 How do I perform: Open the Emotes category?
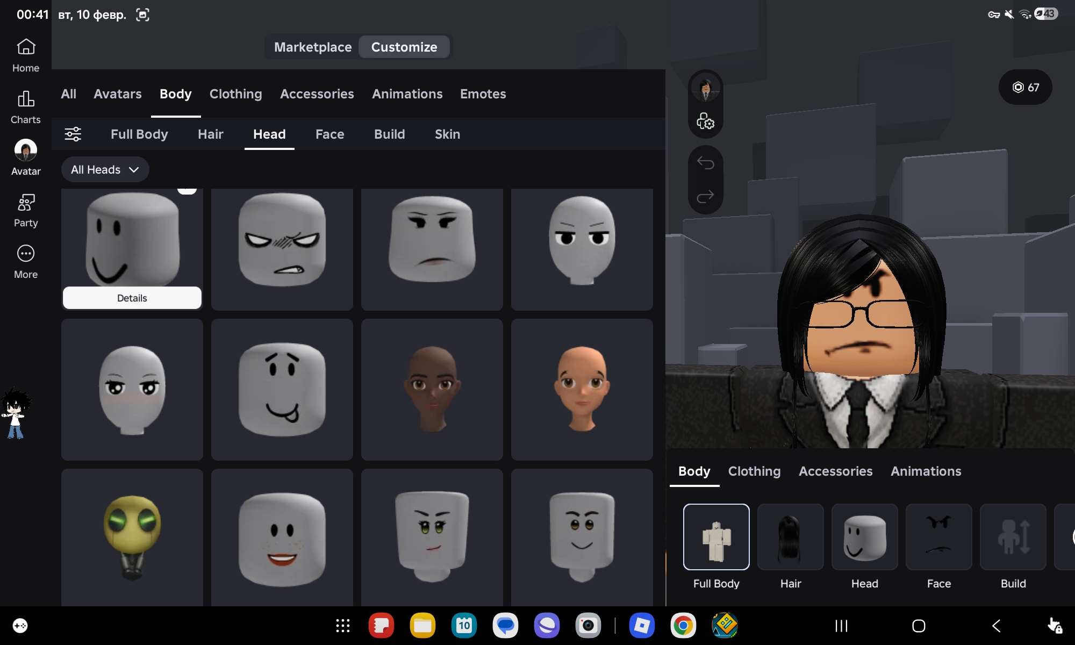[483, 94]
